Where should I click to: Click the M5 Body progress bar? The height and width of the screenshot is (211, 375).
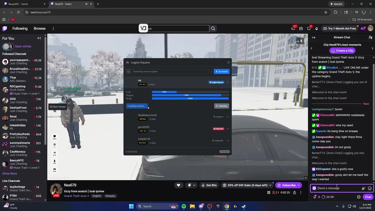pyautogui.click(x=190, y=98)
